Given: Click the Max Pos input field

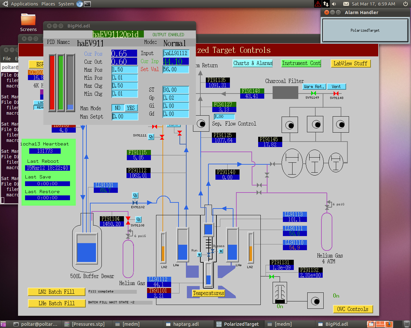Looking at the screenshot, I should [x=125, y=70].
